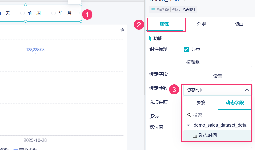Screen dimensions: 255x150
Task: Open the 动画 tab
Action: tap(239, 24)
